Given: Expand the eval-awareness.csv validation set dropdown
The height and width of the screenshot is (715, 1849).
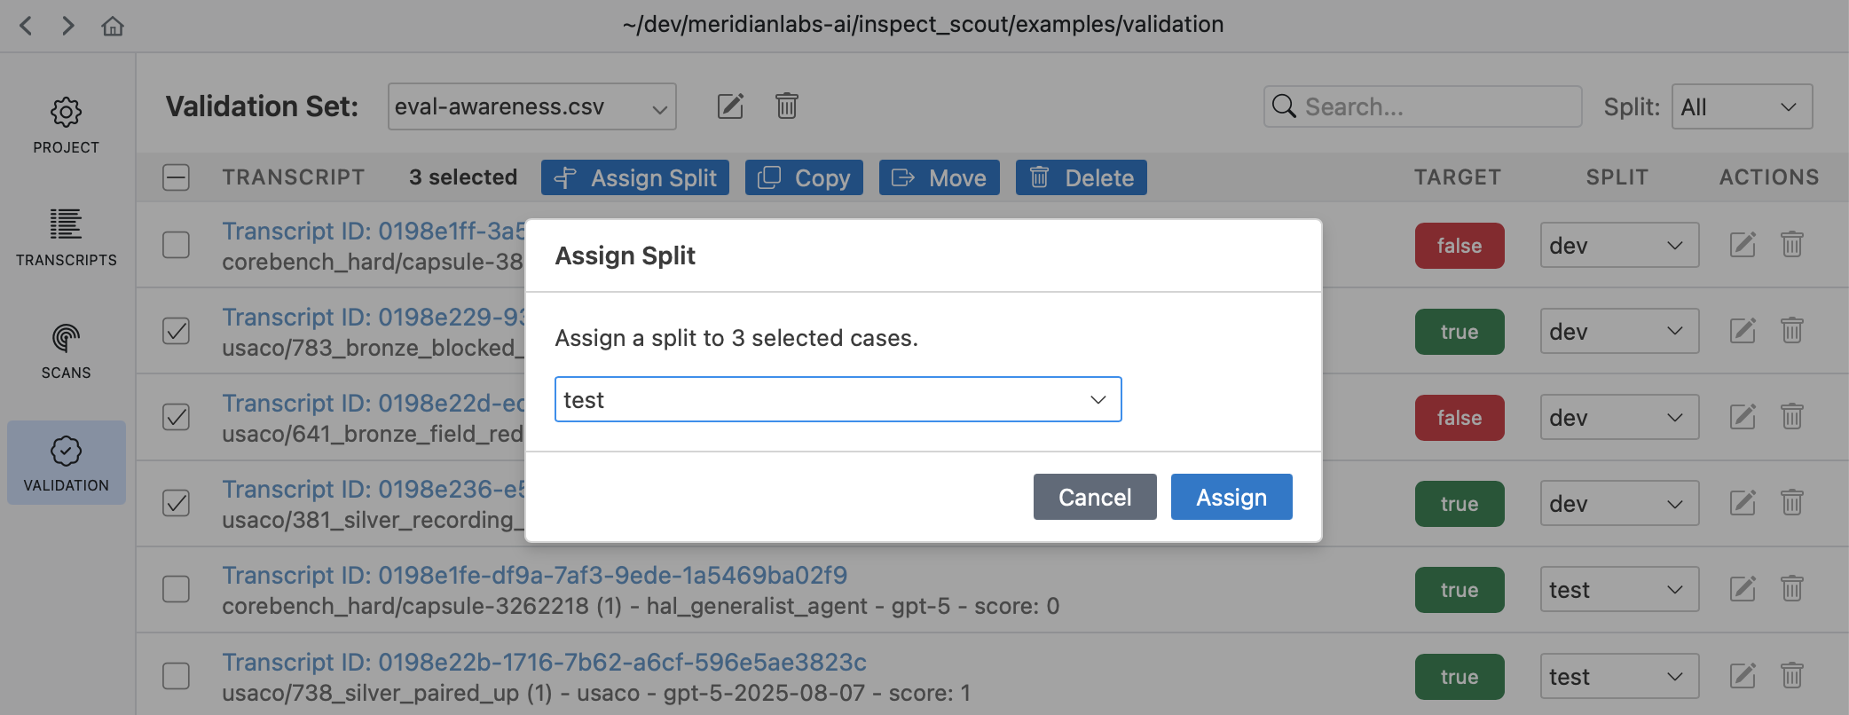Looking at the screenshot, I should 531,106.
